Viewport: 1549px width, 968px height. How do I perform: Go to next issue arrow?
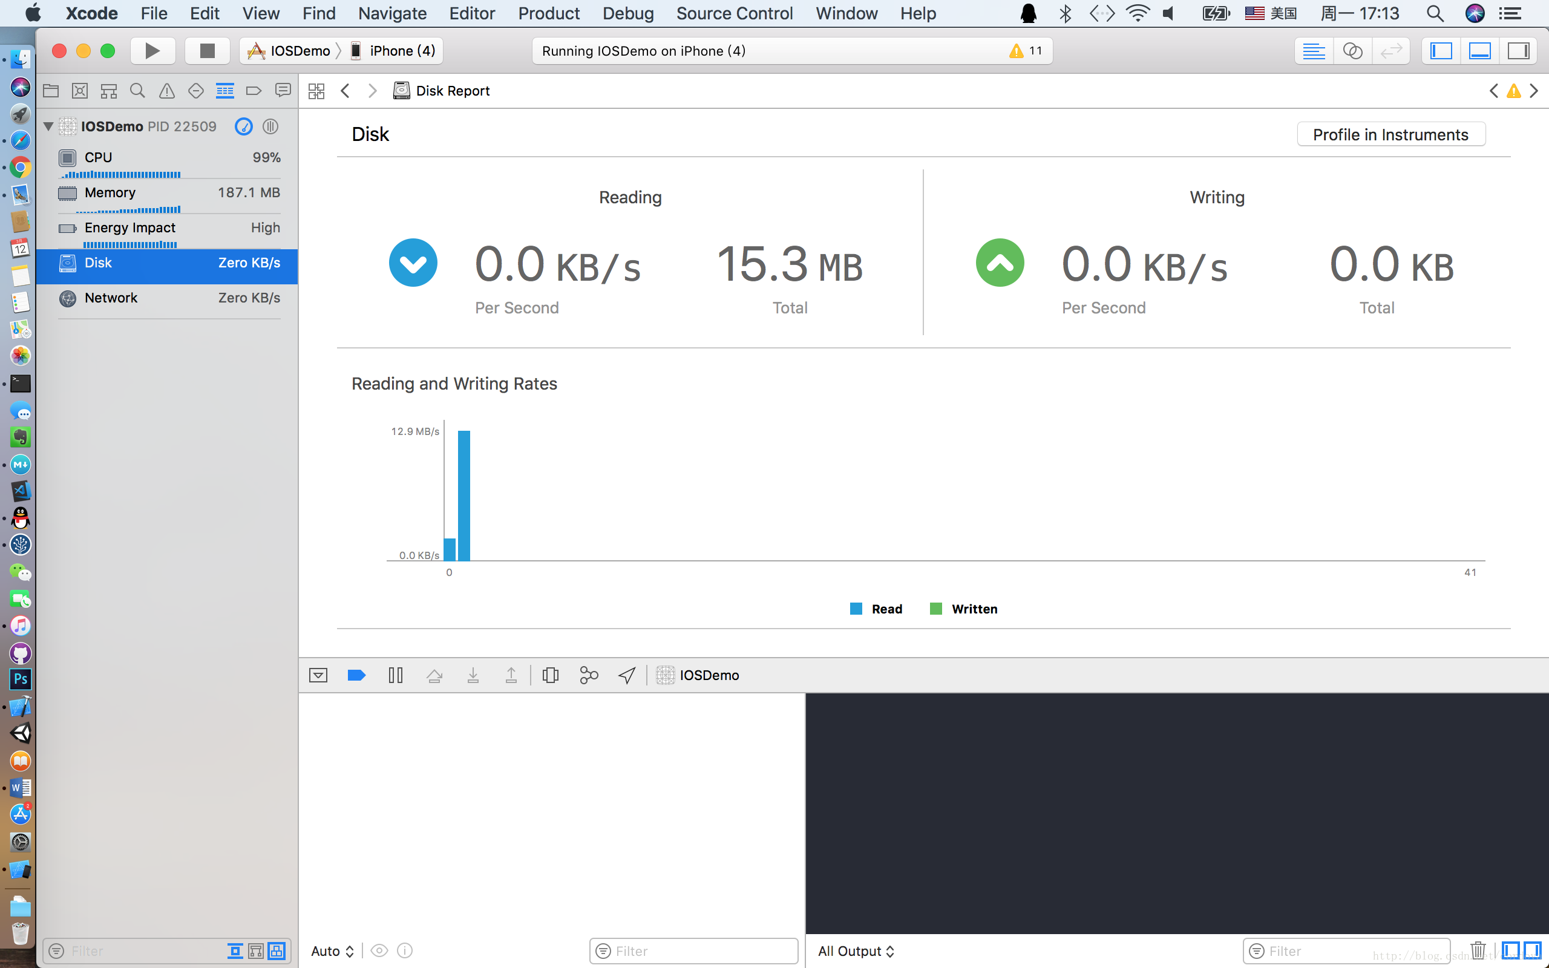(1534, 91)
